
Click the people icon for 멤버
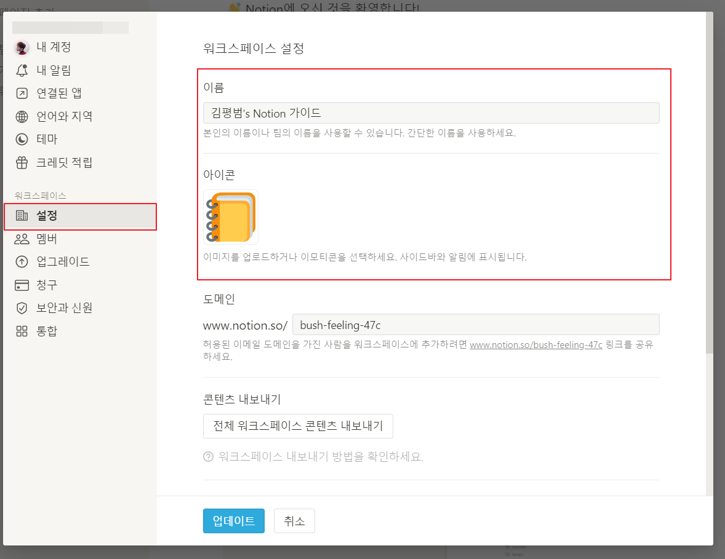coord(22,239)
